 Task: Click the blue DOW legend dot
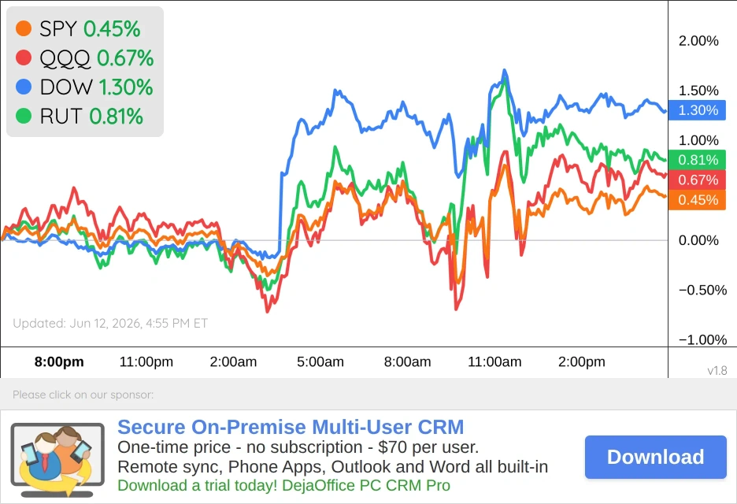pos(24,87)
